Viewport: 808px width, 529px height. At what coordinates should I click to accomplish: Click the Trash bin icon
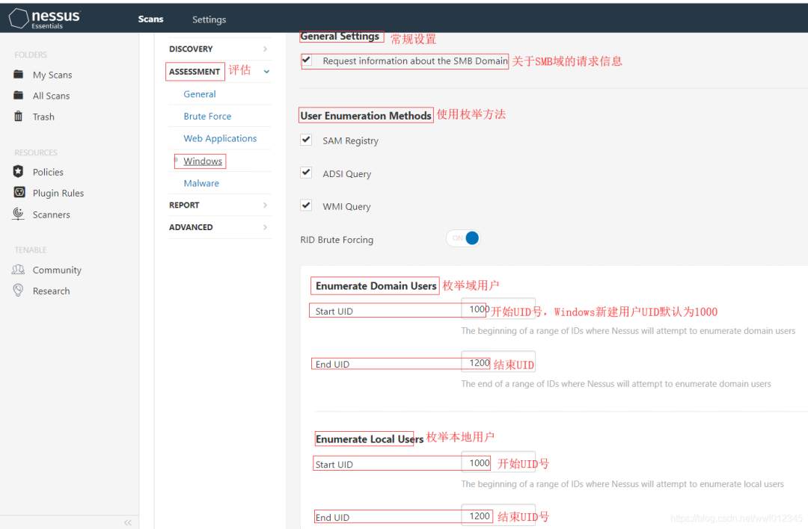(19, 117)
